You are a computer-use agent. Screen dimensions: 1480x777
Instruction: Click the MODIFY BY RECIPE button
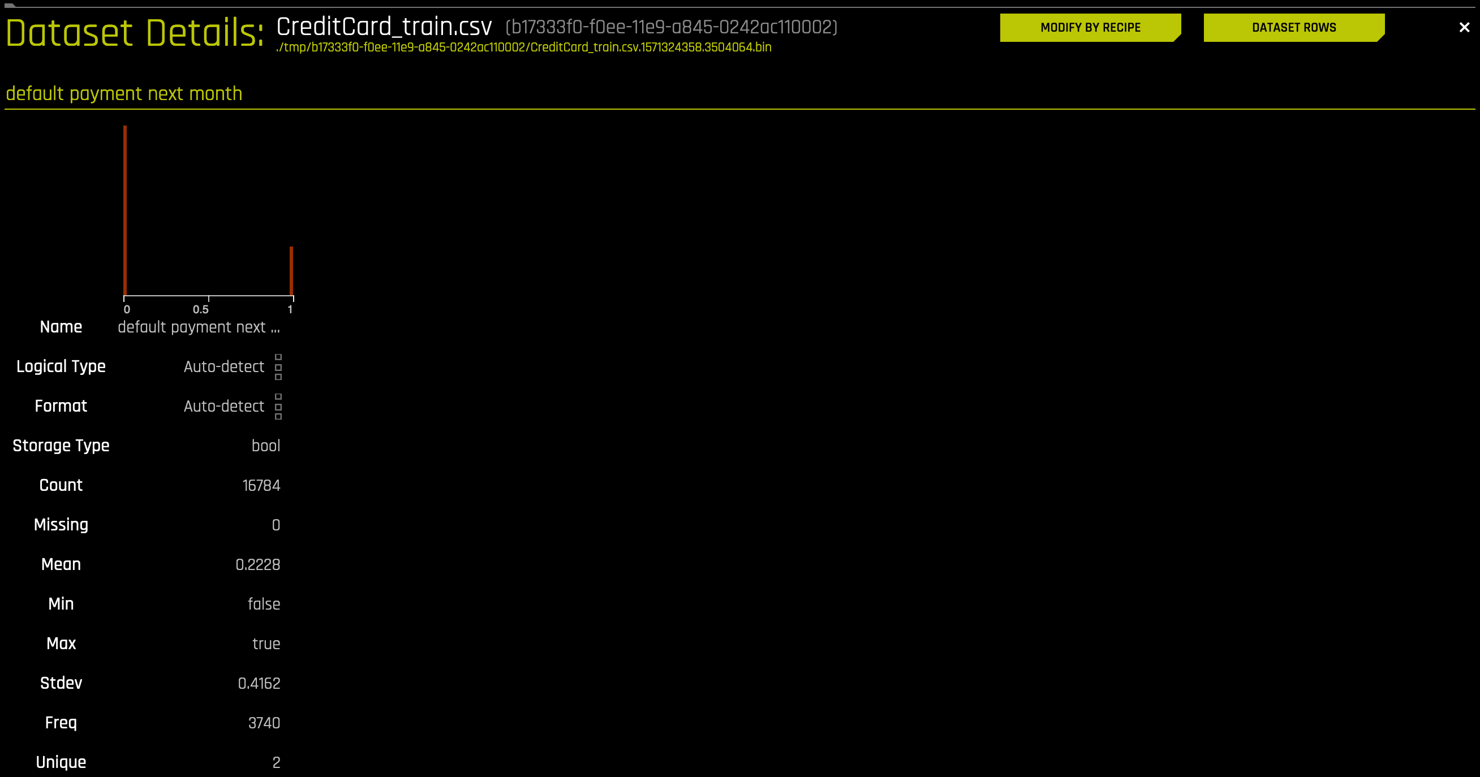coord(1090,27)
